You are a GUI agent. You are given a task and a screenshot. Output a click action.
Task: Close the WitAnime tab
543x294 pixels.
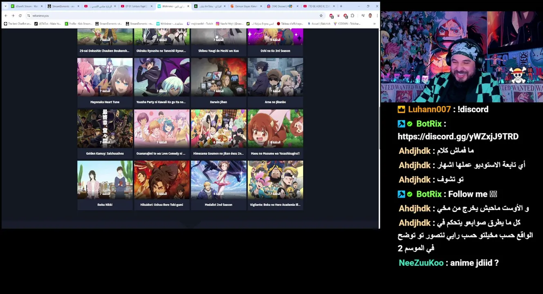coord(188,6)
